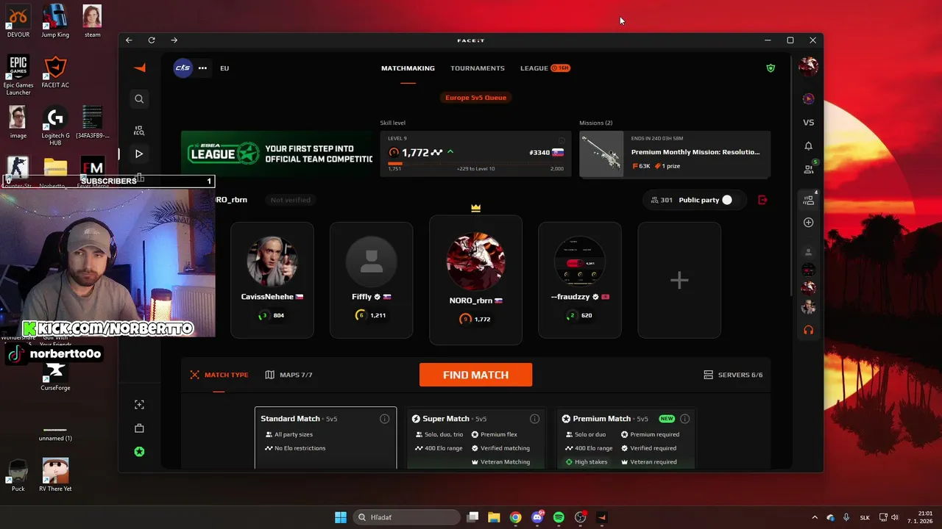Open the MAPS 7/7 tab
Screen dimensions: 942x529
288,375
